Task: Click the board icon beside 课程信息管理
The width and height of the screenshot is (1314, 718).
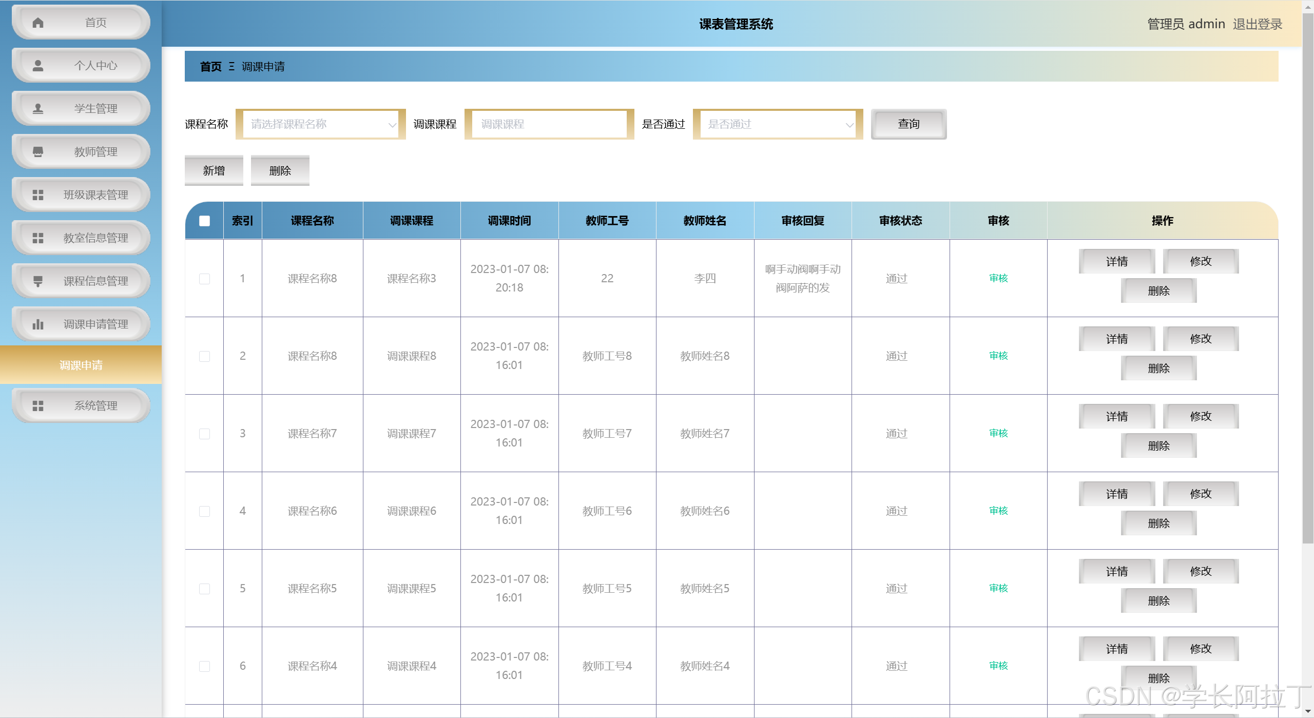Action: tap(38, 281)
